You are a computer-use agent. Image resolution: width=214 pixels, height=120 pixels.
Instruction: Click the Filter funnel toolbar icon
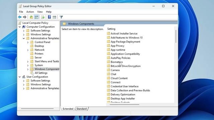coord(61,17)
